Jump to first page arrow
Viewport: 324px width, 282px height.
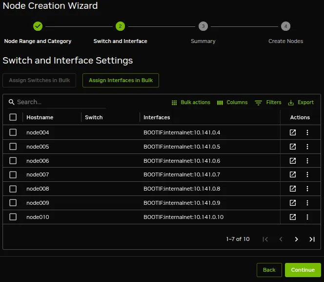[x=265, y=239]
